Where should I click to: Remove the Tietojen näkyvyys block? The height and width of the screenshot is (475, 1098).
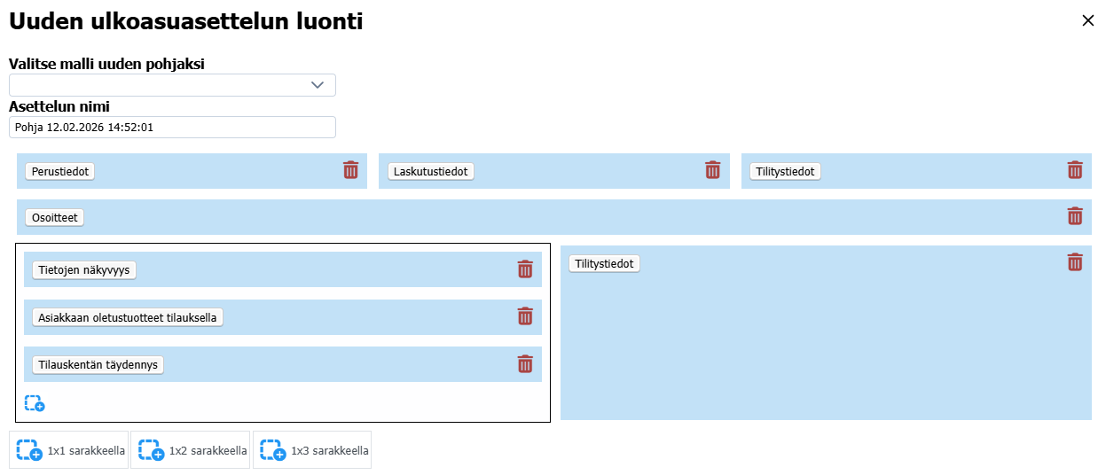(525, 269)
